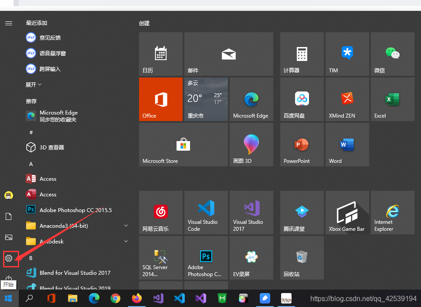Open the Excel tile

coord(393,99)
